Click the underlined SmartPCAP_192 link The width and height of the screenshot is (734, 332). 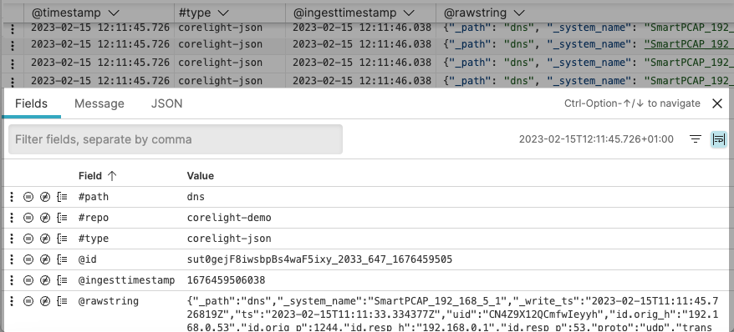pos(688,45)
